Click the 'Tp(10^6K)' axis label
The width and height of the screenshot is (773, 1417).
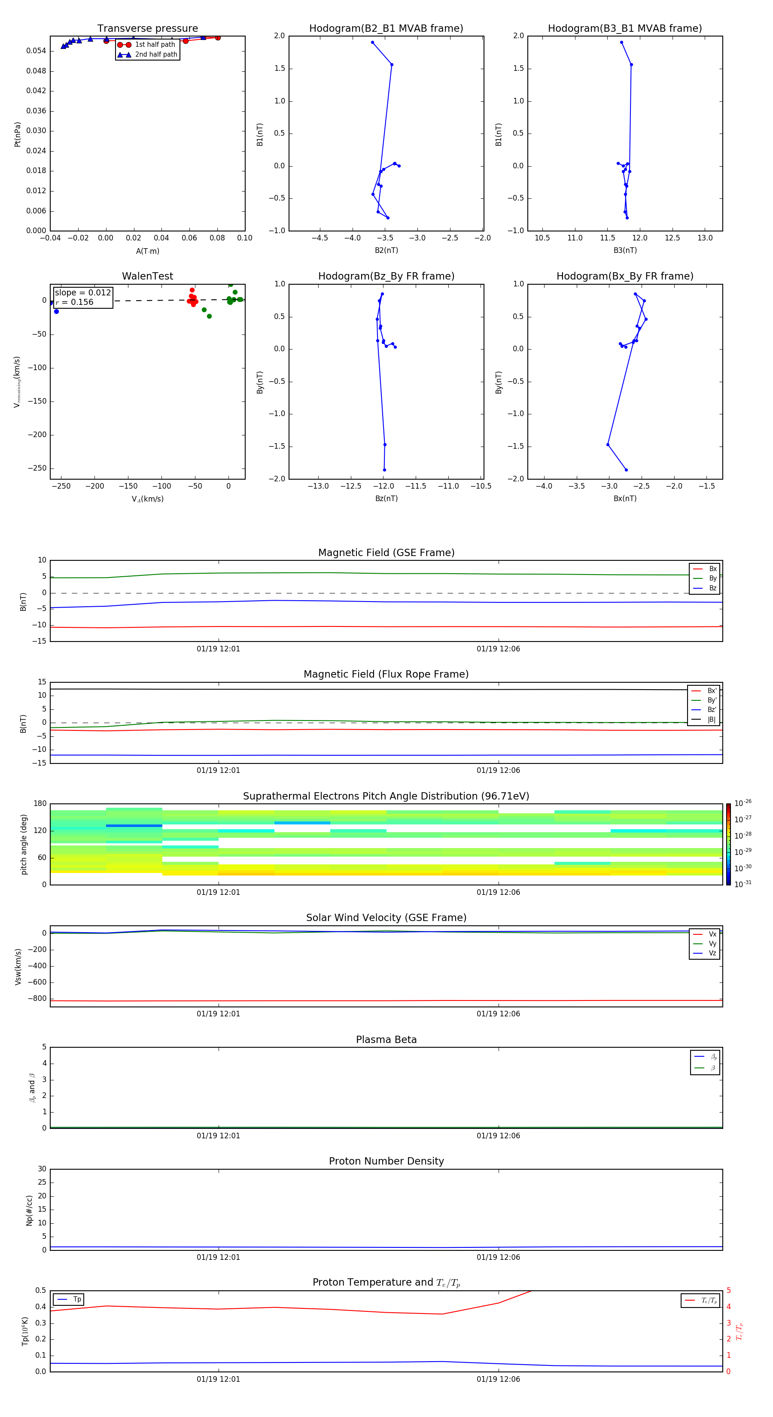pyautogui.click(x=25, y=1331)
